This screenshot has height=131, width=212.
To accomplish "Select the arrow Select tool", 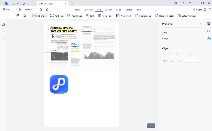I will [25, 16].
